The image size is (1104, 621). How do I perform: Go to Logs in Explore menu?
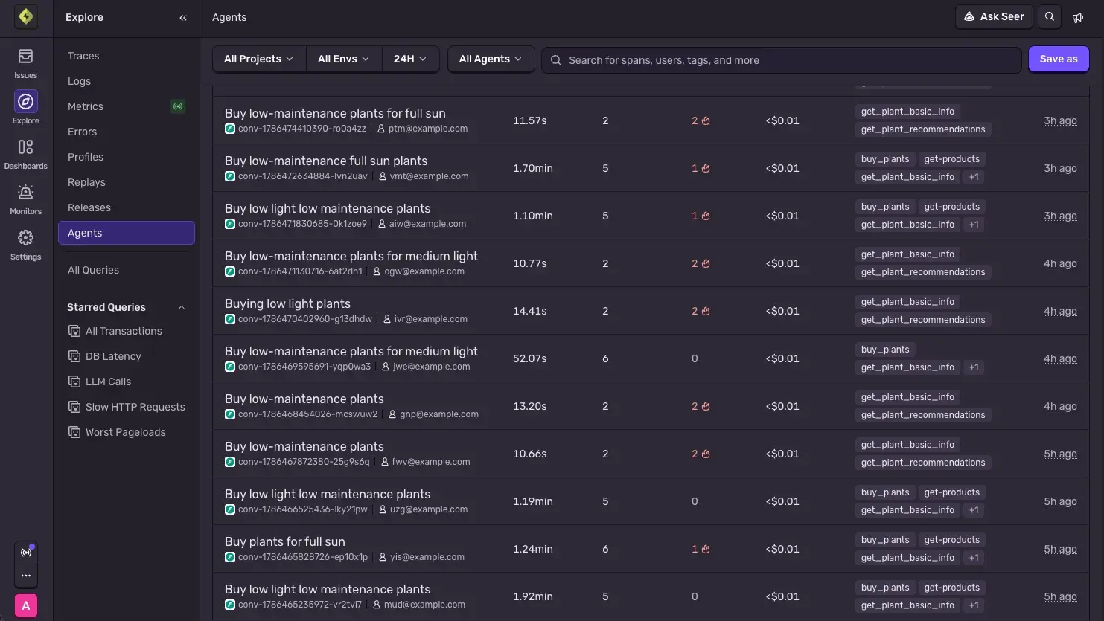tap(79, 81)
